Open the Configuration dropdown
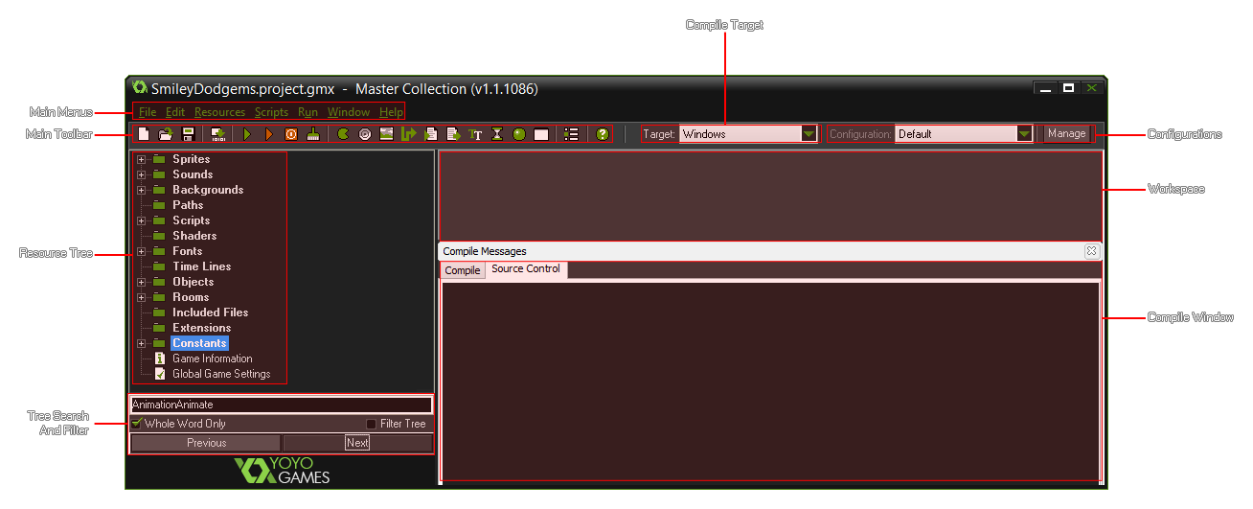 coord(1024,134)
